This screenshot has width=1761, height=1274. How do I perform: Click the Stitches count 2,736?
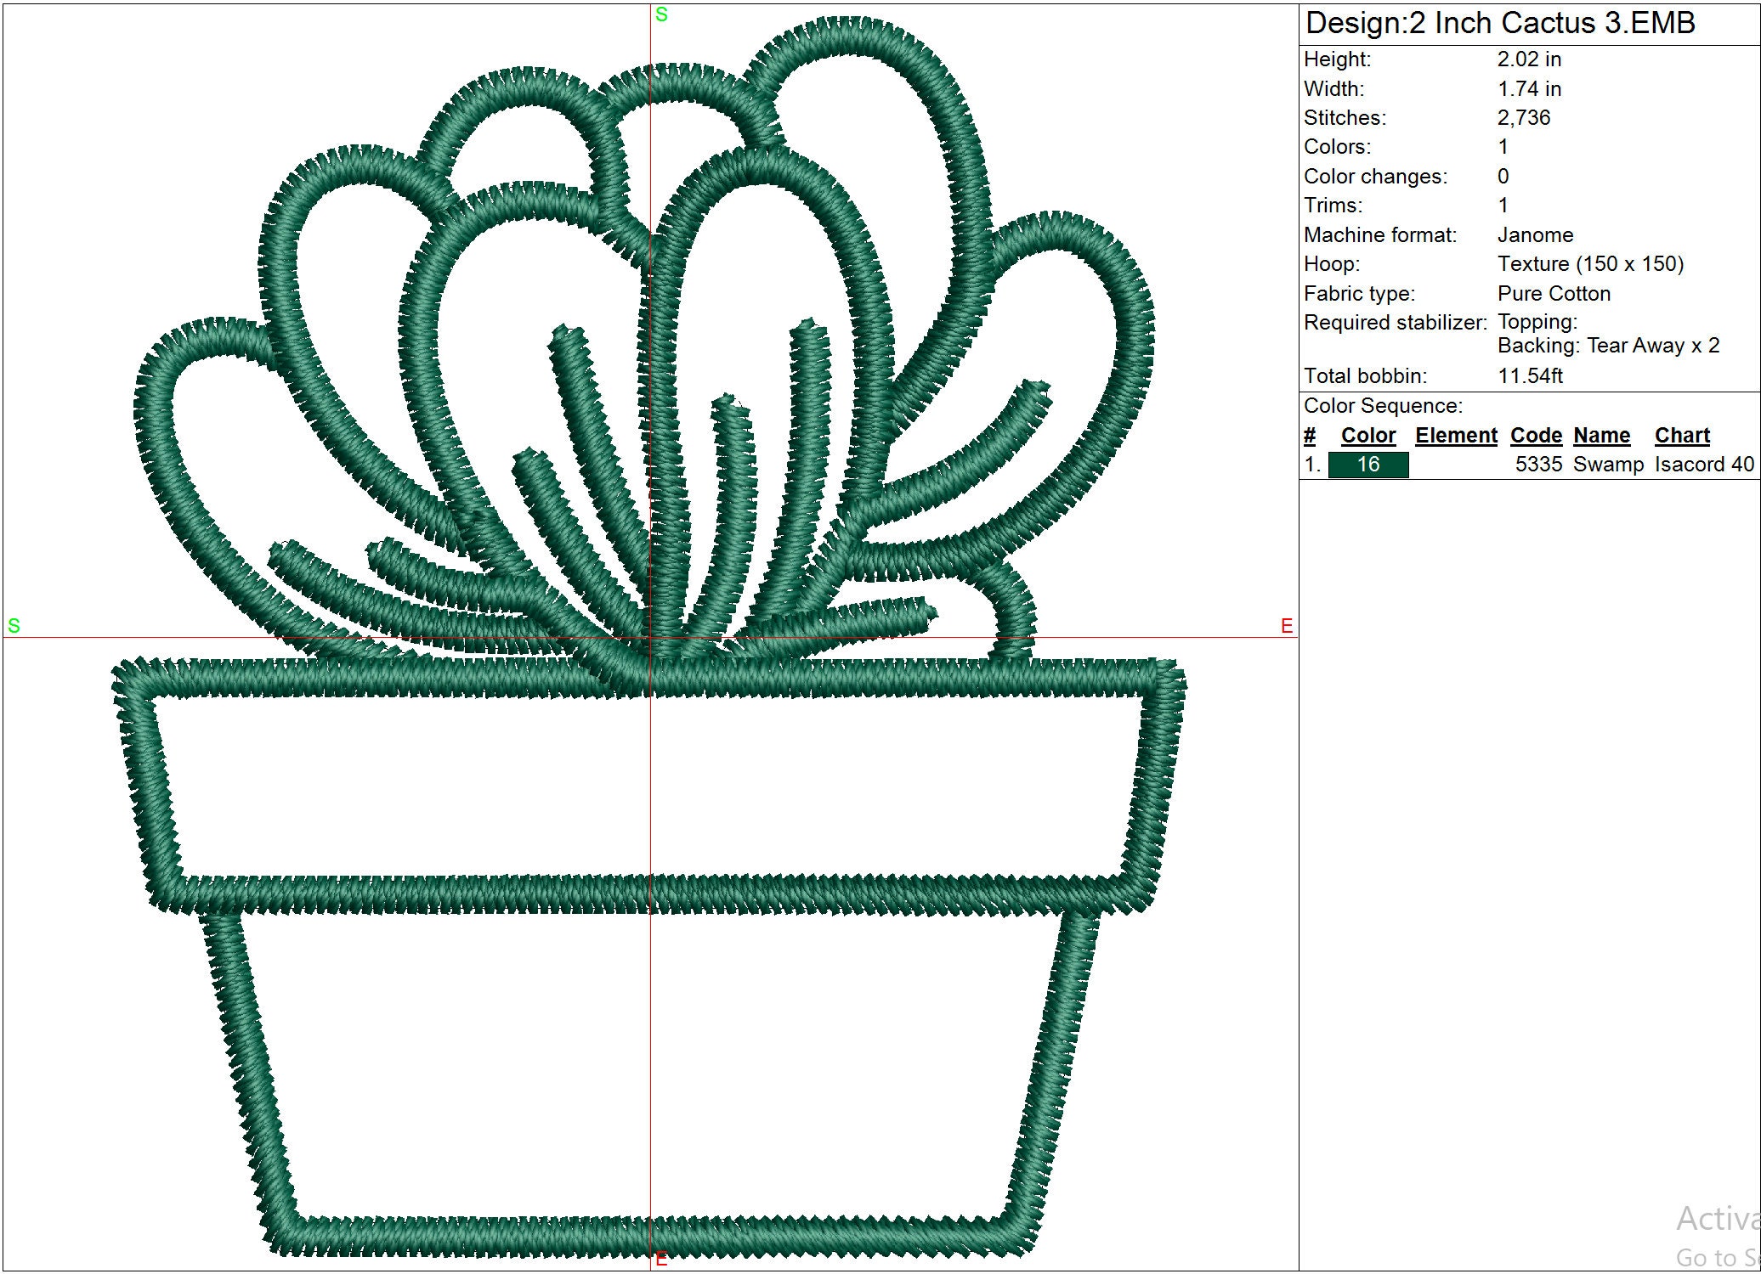coord(1524,117)
